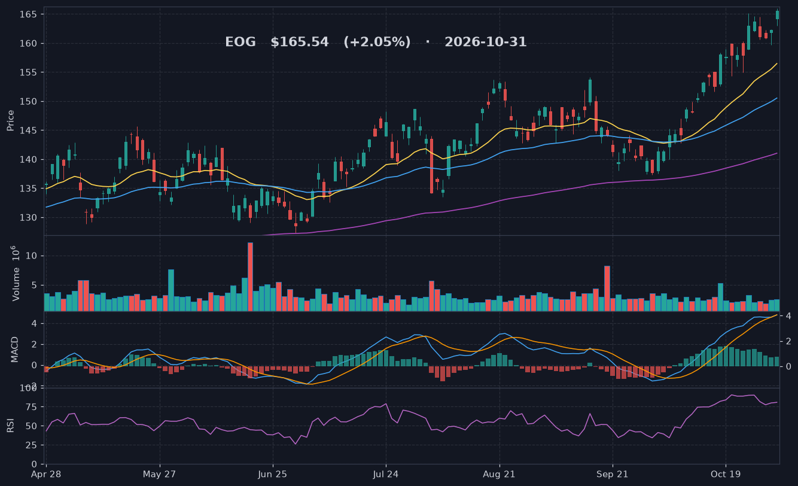Screen dimensions: 798x486
Task: Click the 75 tick on RSI axis
Action: [33, 407]
